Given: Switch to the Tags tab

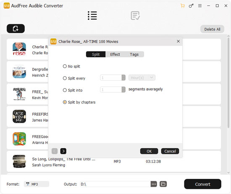Looking at the screenshot, I should coord(134,54).
